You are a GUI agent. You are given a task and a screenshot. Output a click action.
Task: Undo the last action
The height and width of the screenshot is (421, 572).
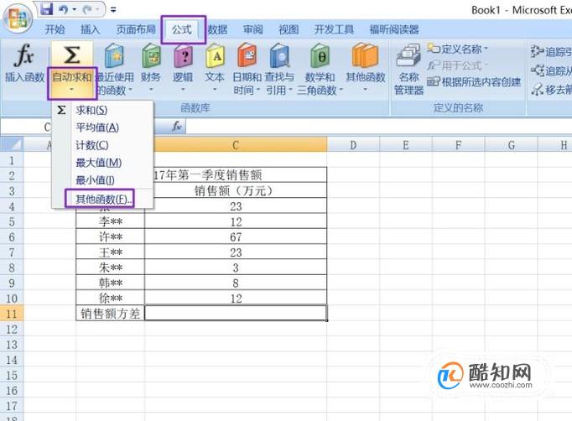click(x=64, y=9)
